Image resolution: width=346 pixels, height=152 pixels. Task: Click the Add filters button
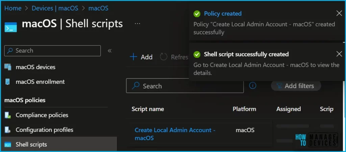point(296,86)
